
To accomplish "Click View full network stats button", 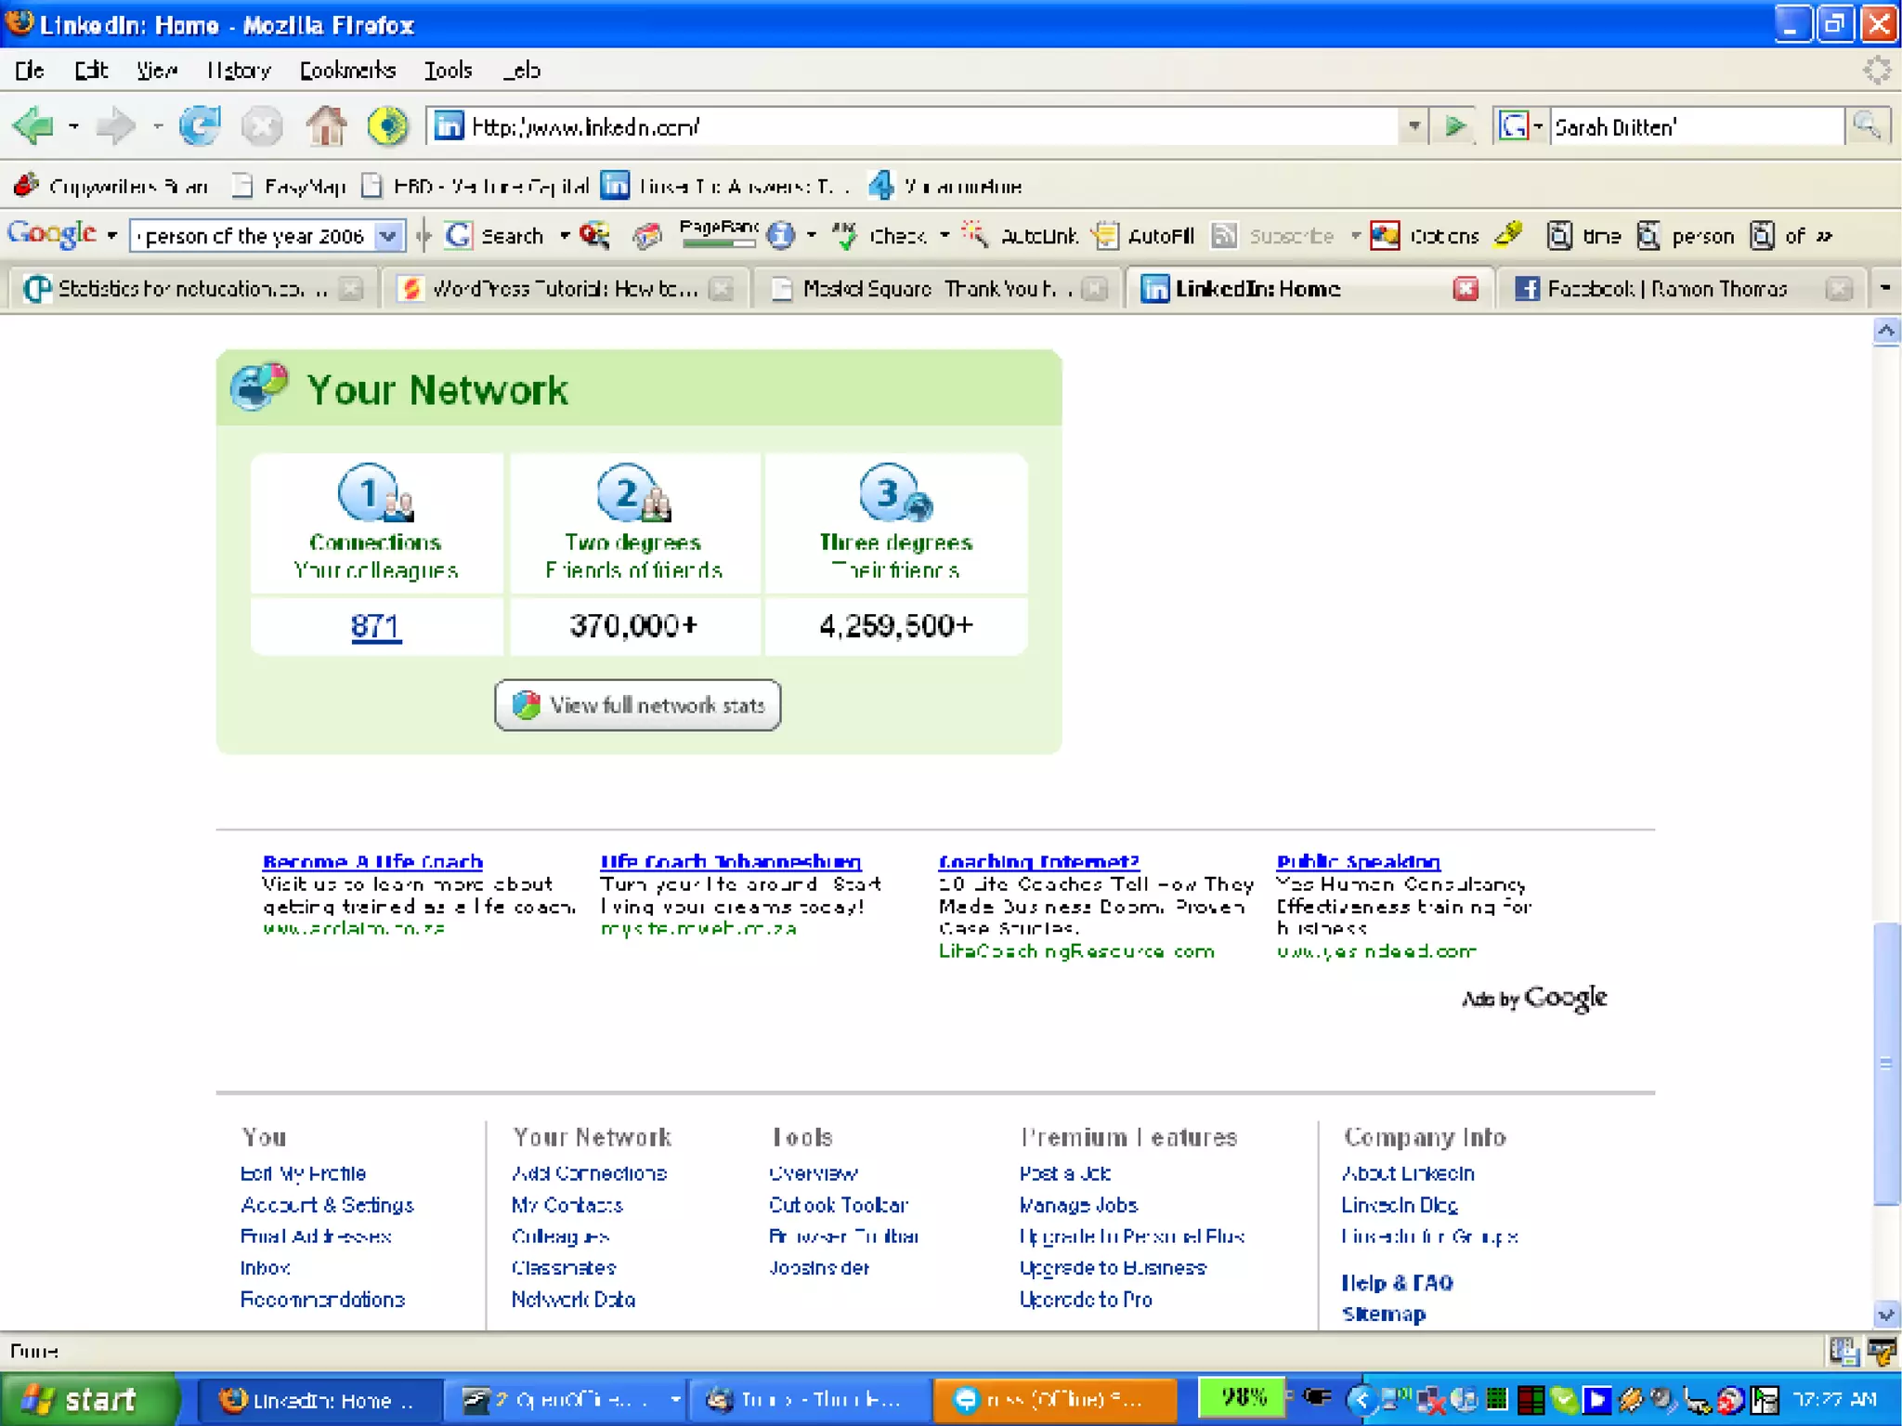I will (637, 705).
